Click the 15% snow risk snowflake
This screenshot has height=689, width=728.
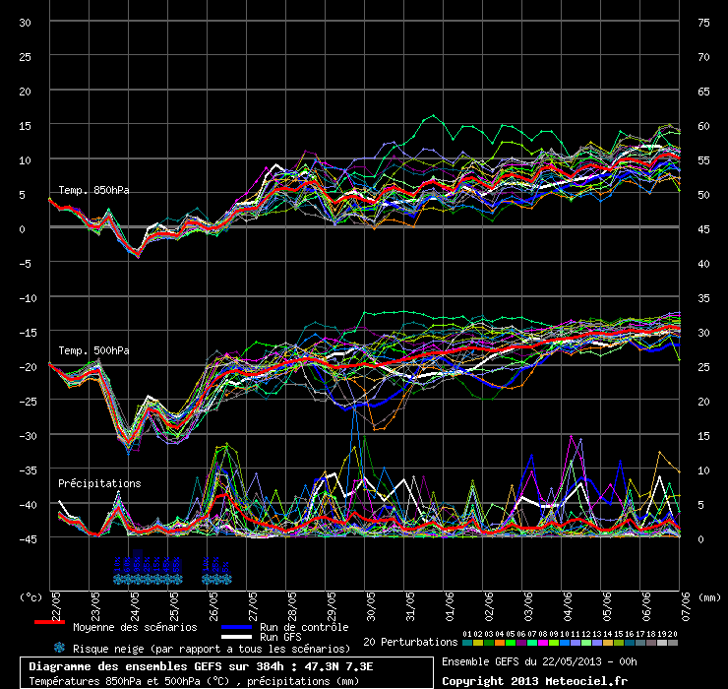click(157, 579)
